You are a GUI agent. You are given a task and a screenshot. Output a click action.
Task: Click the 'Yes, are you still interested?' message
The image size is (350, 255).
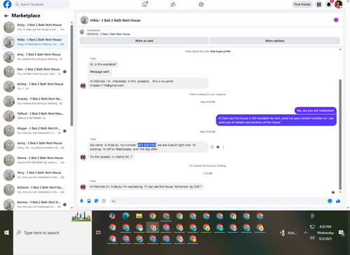315,111
